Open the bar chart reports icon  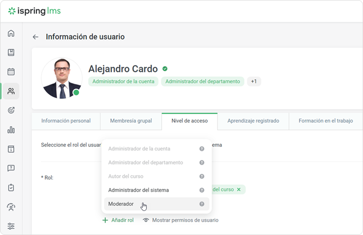11,130
